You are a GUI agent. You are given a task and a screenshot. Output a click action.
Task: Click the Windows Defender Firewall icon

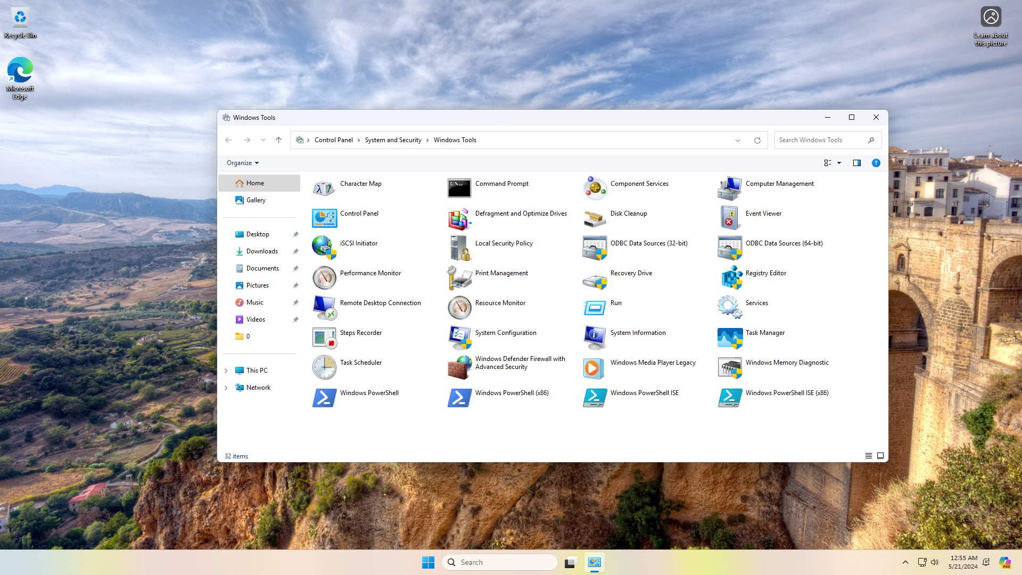coord(459,367)
